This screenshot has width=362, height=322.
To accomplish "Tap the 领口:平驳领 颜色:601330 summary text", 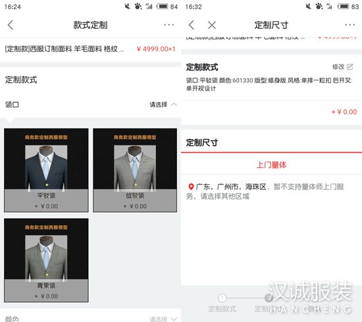I will (x=269, y=84).
